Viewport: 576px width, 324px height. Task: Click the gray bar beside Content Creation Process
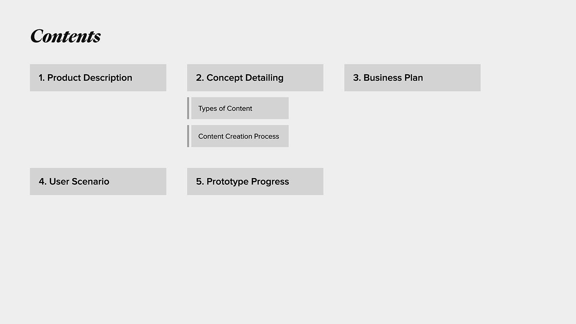tap(188, 136)
